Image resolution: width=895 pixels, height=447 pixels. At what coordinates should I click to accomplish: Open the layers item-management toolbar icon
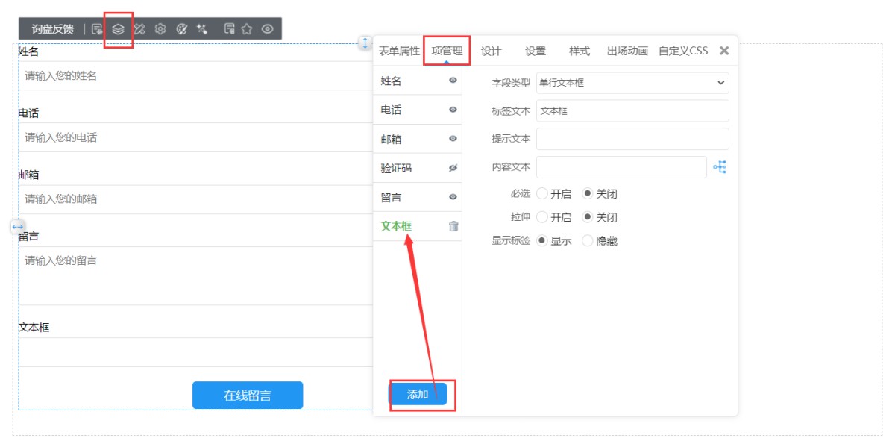pyautogui.click(x=118, y=29)
